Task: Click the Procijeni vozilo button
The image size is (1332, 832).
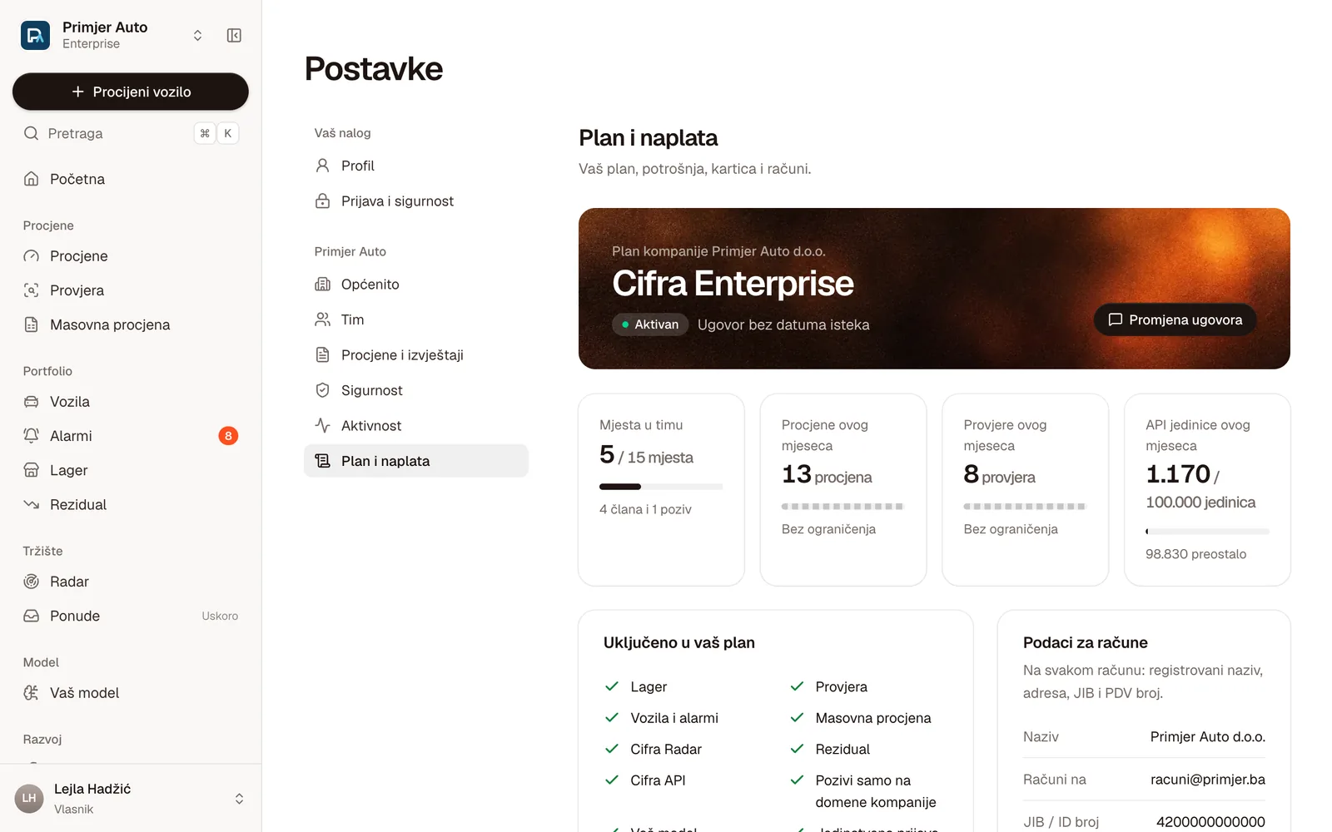Action: [x=131, y=92]
